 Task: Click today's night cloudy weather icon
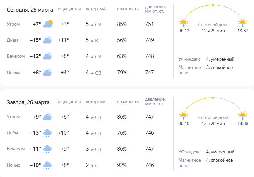(48, 72)
